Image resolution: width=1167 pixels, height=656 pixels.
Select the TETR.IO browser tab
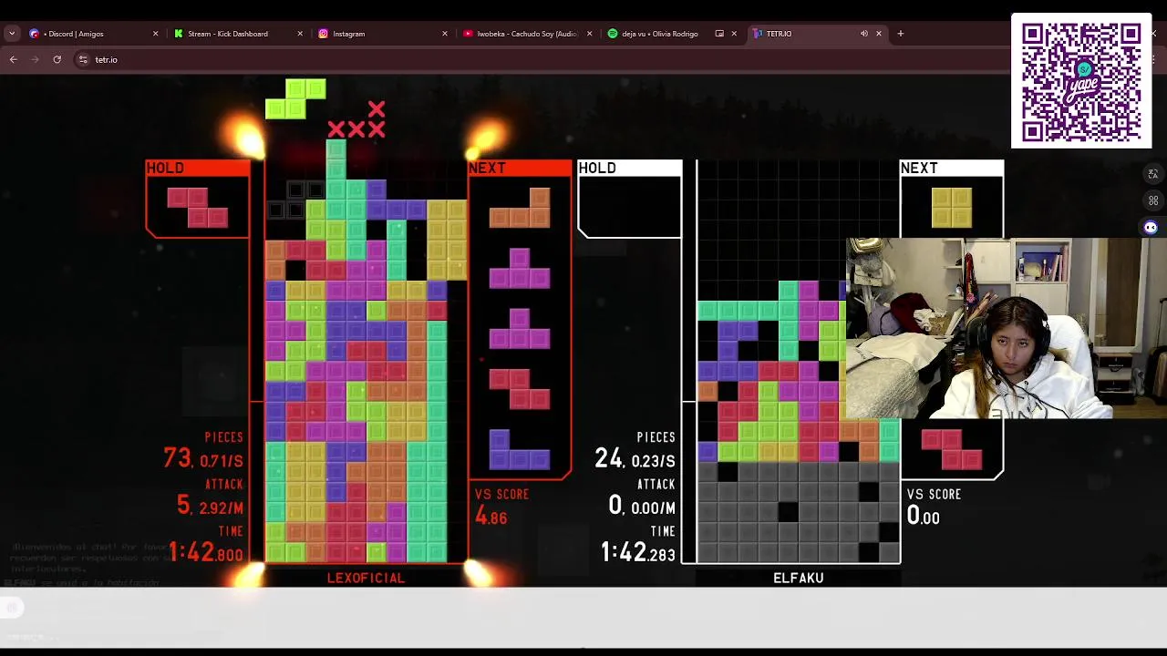[x=818, y=34]
